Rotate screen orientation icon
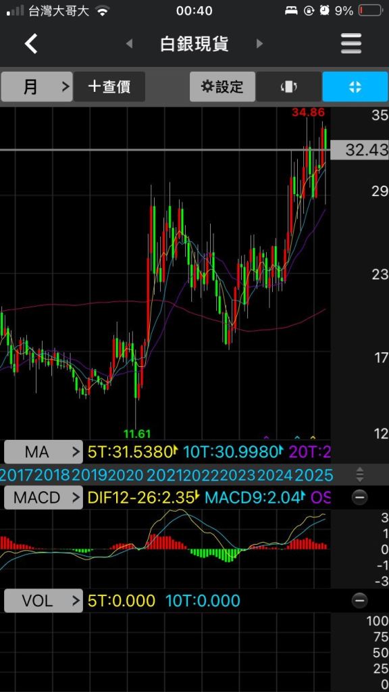 (x=288, y=86)
